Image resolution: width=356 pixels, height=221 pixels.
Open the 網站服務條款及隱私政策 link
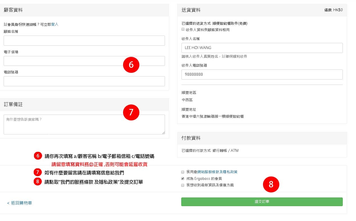(x=219, y=172)
